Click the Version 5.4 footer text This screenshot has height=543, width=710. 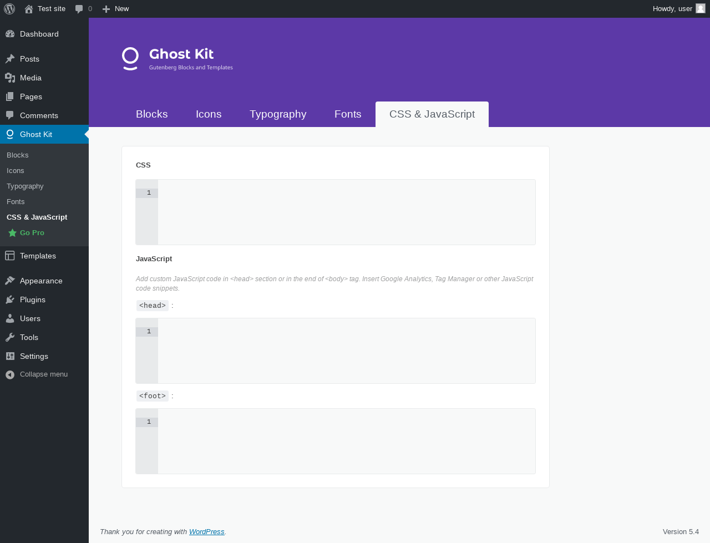681,531
